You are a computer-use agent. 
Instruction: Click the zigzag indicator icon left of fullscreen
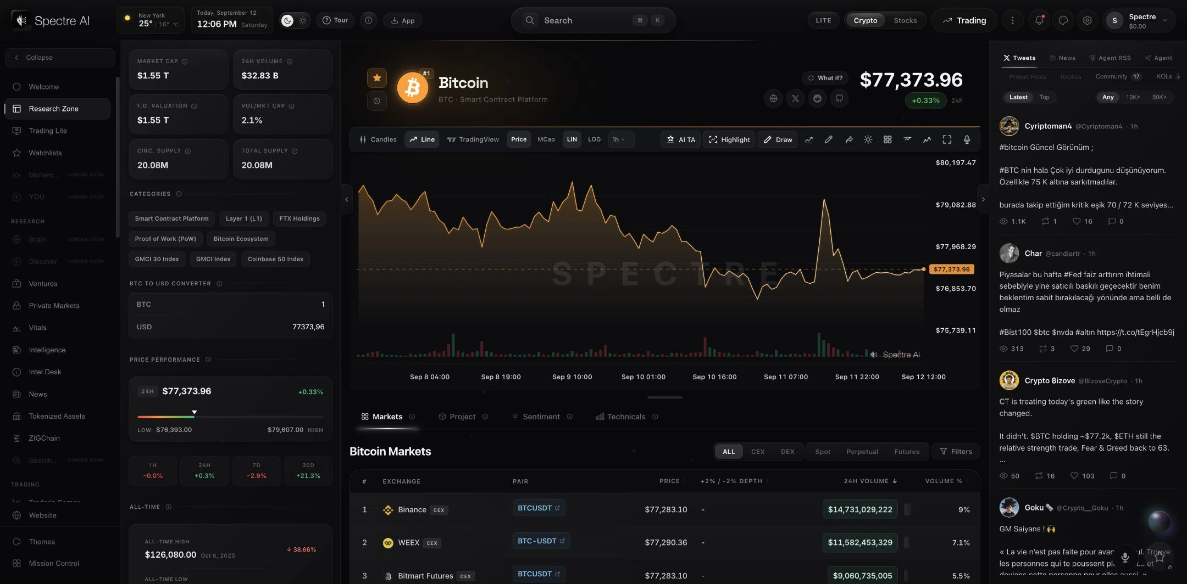coord(927,139)
